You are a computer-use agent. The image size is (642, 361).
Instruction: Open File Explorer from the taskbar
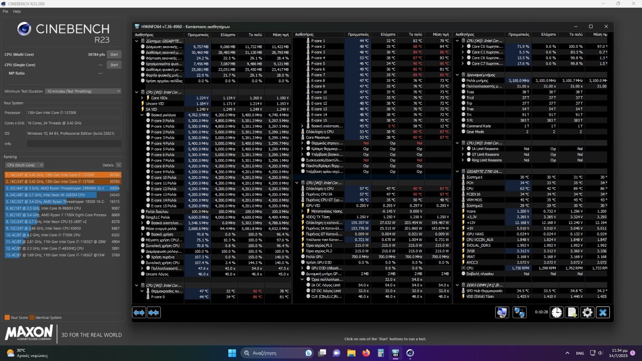[x=351, y=353]
